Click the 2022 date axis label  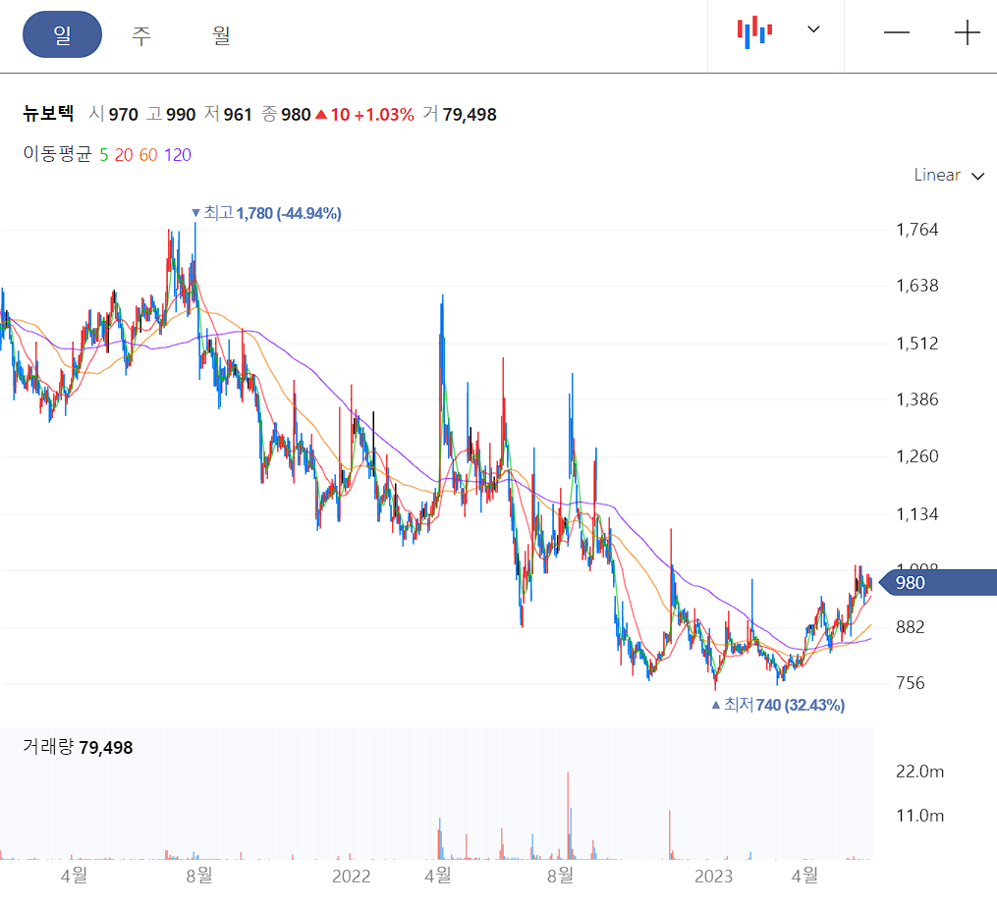pos(351,877)
